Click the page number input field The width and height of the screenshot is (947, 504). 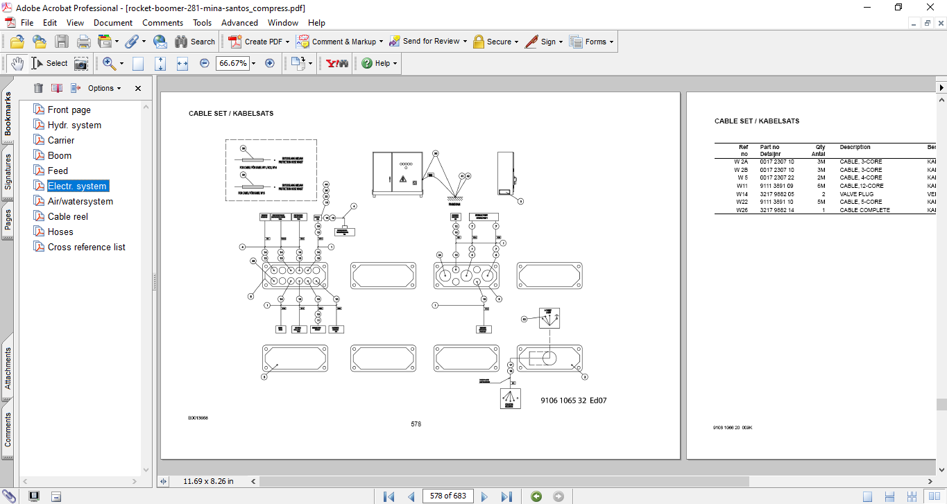(448, 496)
